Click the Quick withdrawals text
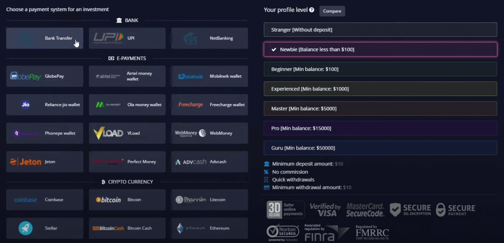Viewport: 504px width, 243px height. (293, 179)
